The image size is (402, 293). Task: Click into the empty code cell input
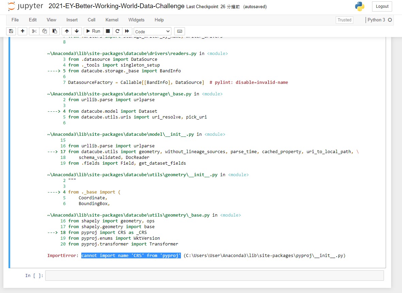coord(215,276)
